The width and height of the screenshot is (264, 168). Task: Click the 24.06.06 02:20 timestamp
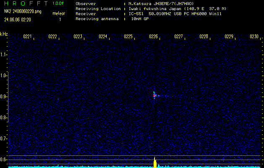click(19, 19)
